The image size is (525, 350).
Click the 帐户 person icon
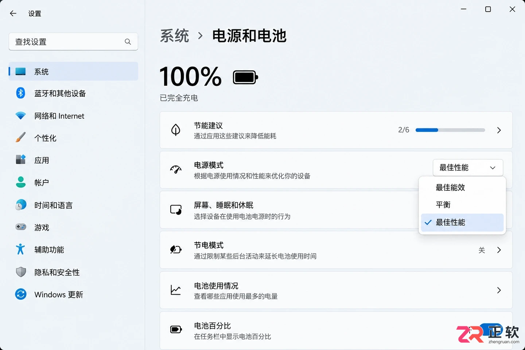(x=21, y=182)
